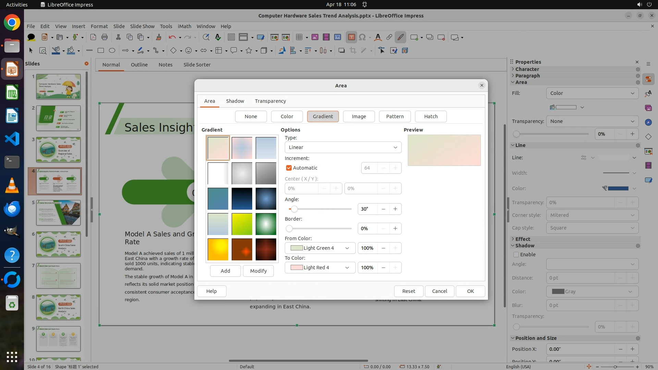This screenshot has width=658, height=370.
Task: Select the Gradient fill type toggle
Action: coord(322,116)
